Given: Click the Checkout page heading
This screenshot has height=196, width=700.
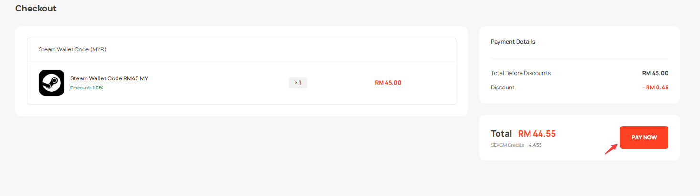Looking at the screenshot, I should point(36,9).
